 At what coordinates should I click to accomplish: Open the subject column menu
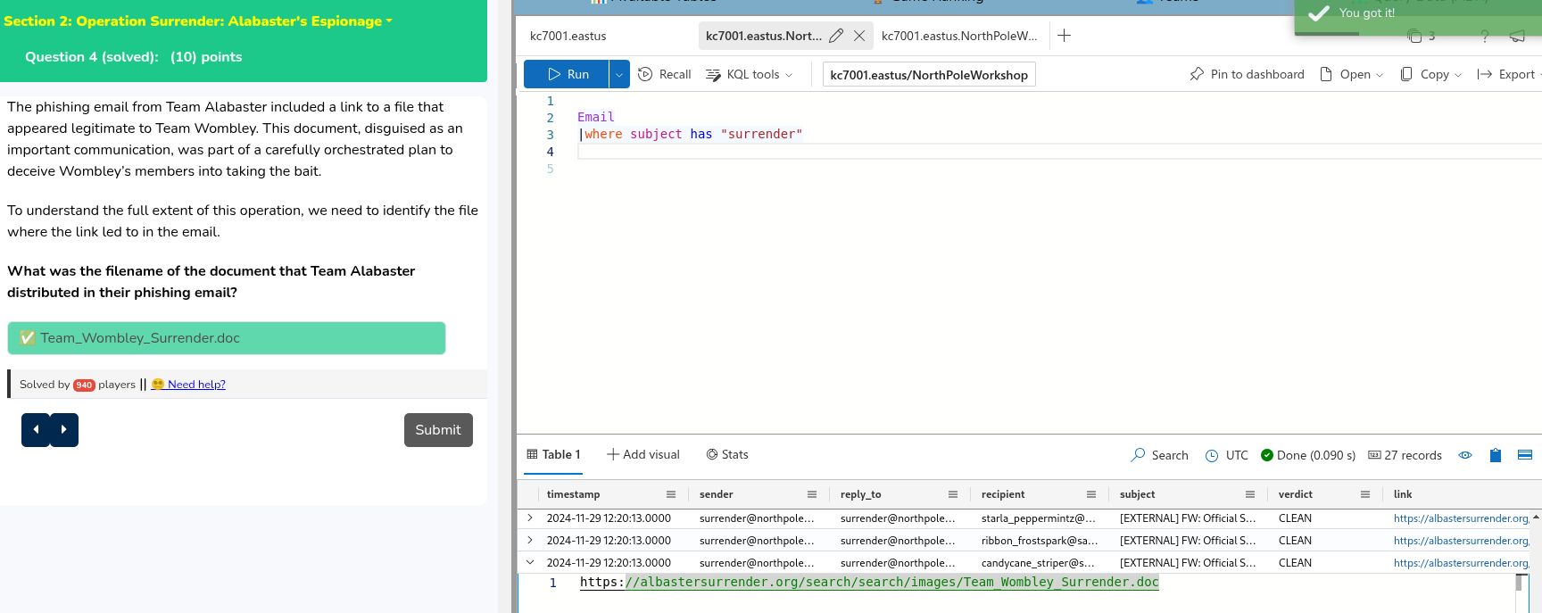[x=1250, y=494]
